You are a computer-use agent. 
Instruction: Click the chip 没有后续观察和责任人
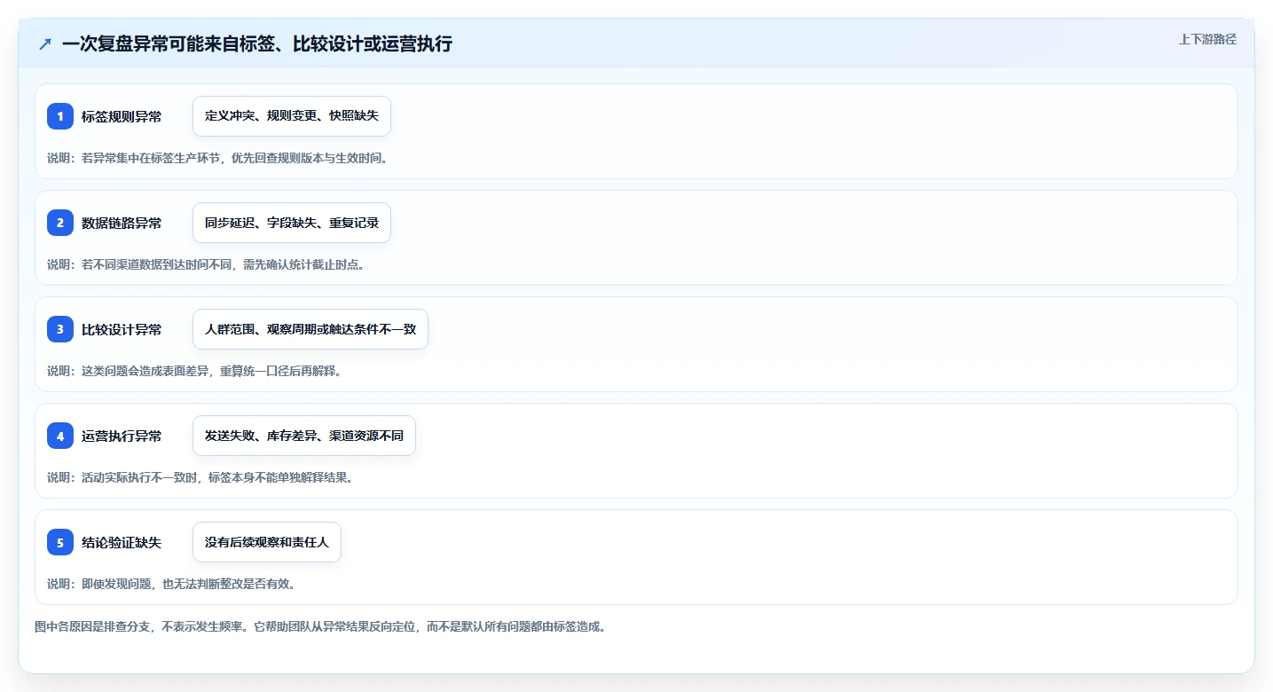[x=267, y=542]
